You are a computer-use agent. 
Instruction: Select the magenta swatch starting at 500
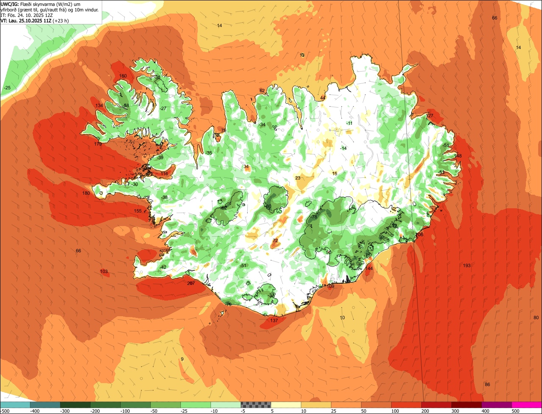coord(526,405)
